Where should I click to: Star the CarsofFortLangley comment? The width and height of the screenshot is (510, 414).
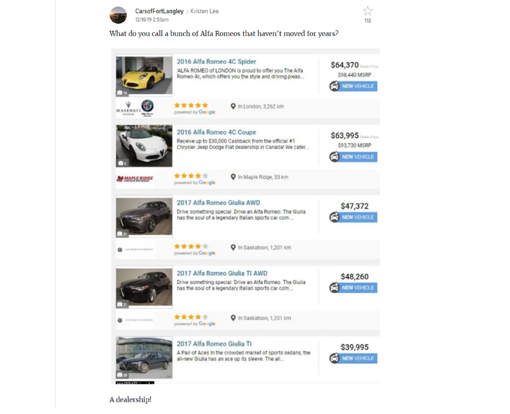click(x=367, y=11)
